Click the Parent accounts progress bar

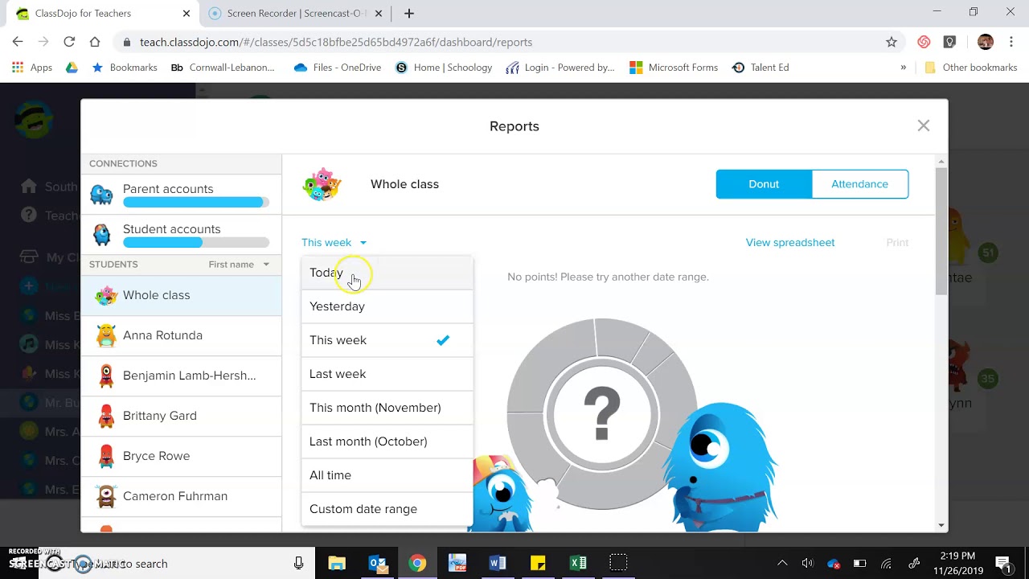pos(196,203)
